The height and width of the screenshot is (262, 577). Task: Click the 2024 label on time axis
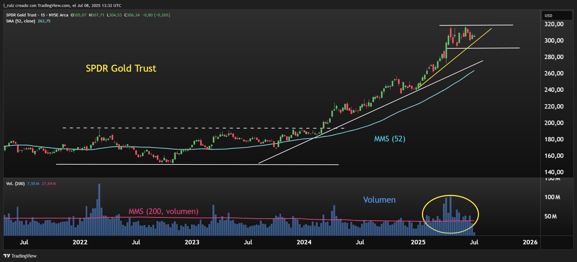[304, 242]
